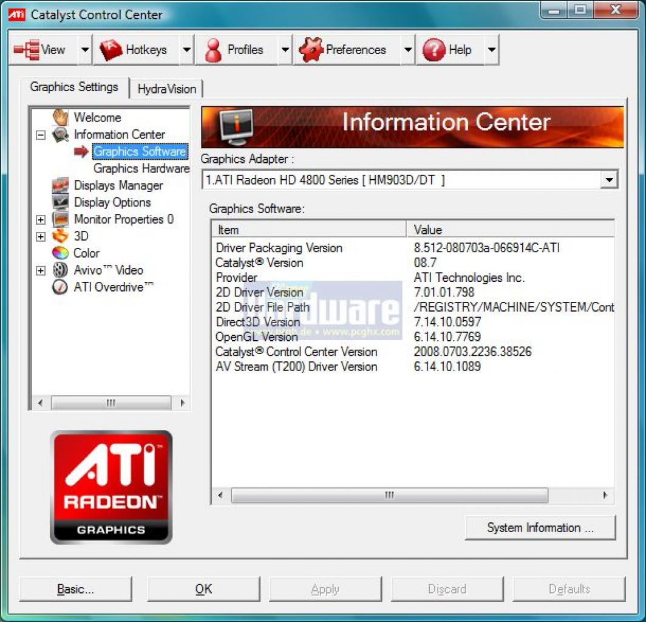The height and width of the screenshot is (622, 646).
Task: Select Displays Manager label in the tree
Action: pyautogui.click(x=118, y=185)
